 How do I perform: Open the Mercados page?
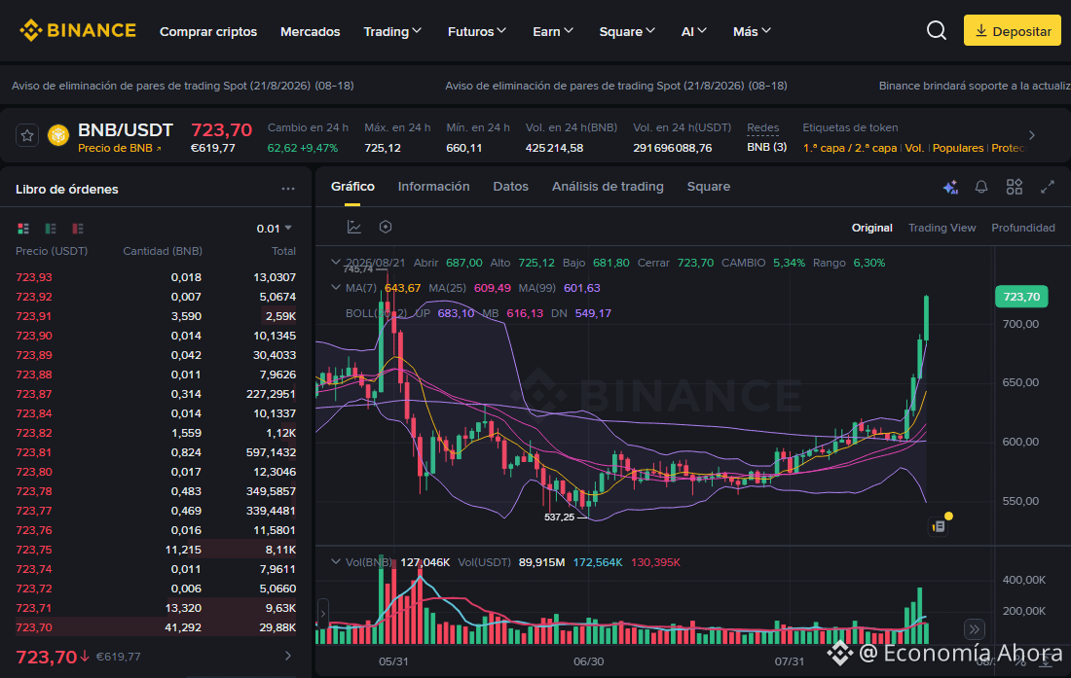(310, 31)
